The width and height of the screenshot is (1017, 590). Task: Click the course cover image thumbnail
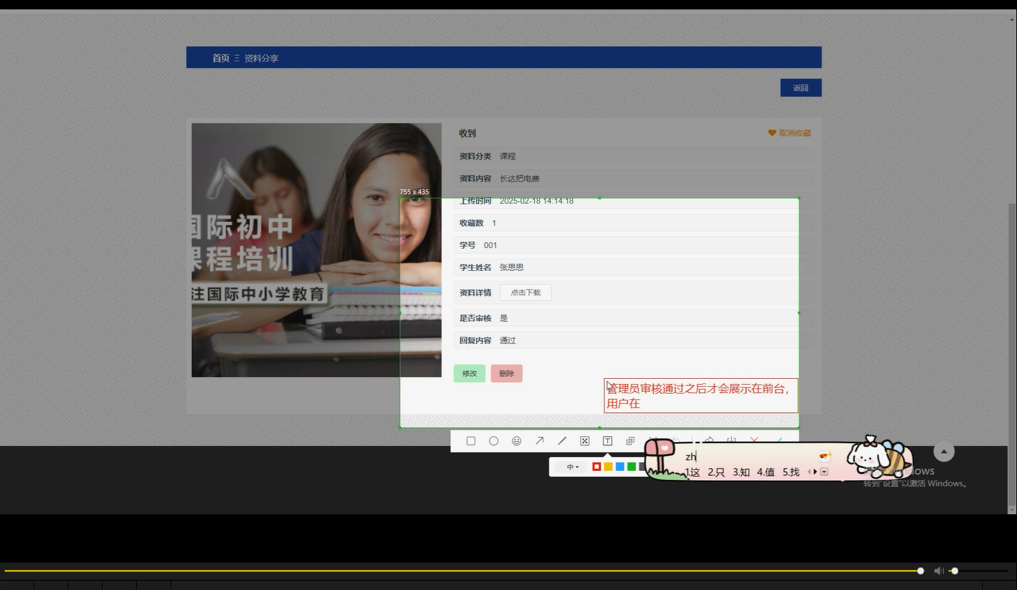point(317,250)
